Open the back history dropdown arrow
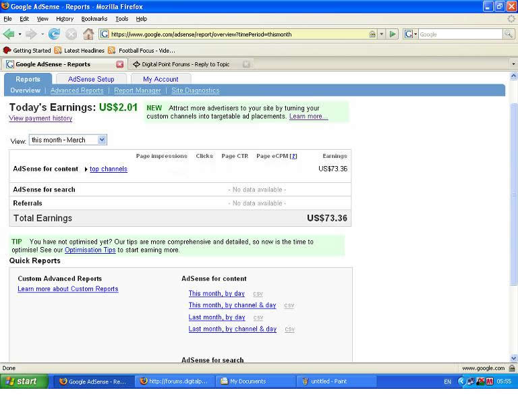 click(20, 34)
